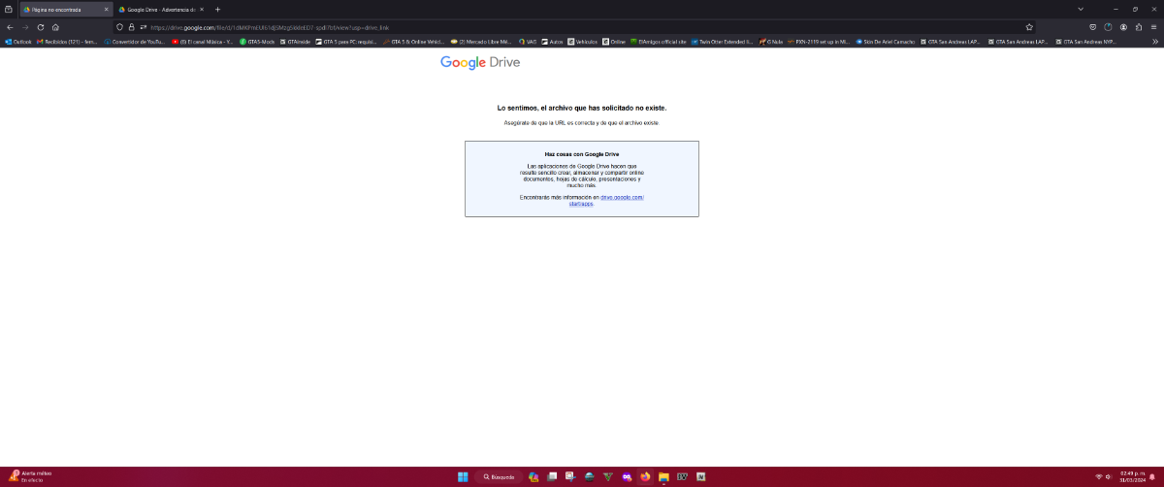Open Firefox account profile icon

(x=1123, y=27)
